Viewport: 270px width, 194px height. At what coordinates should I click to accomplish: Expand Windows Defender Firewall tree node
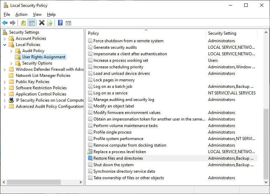coord(5,69)
